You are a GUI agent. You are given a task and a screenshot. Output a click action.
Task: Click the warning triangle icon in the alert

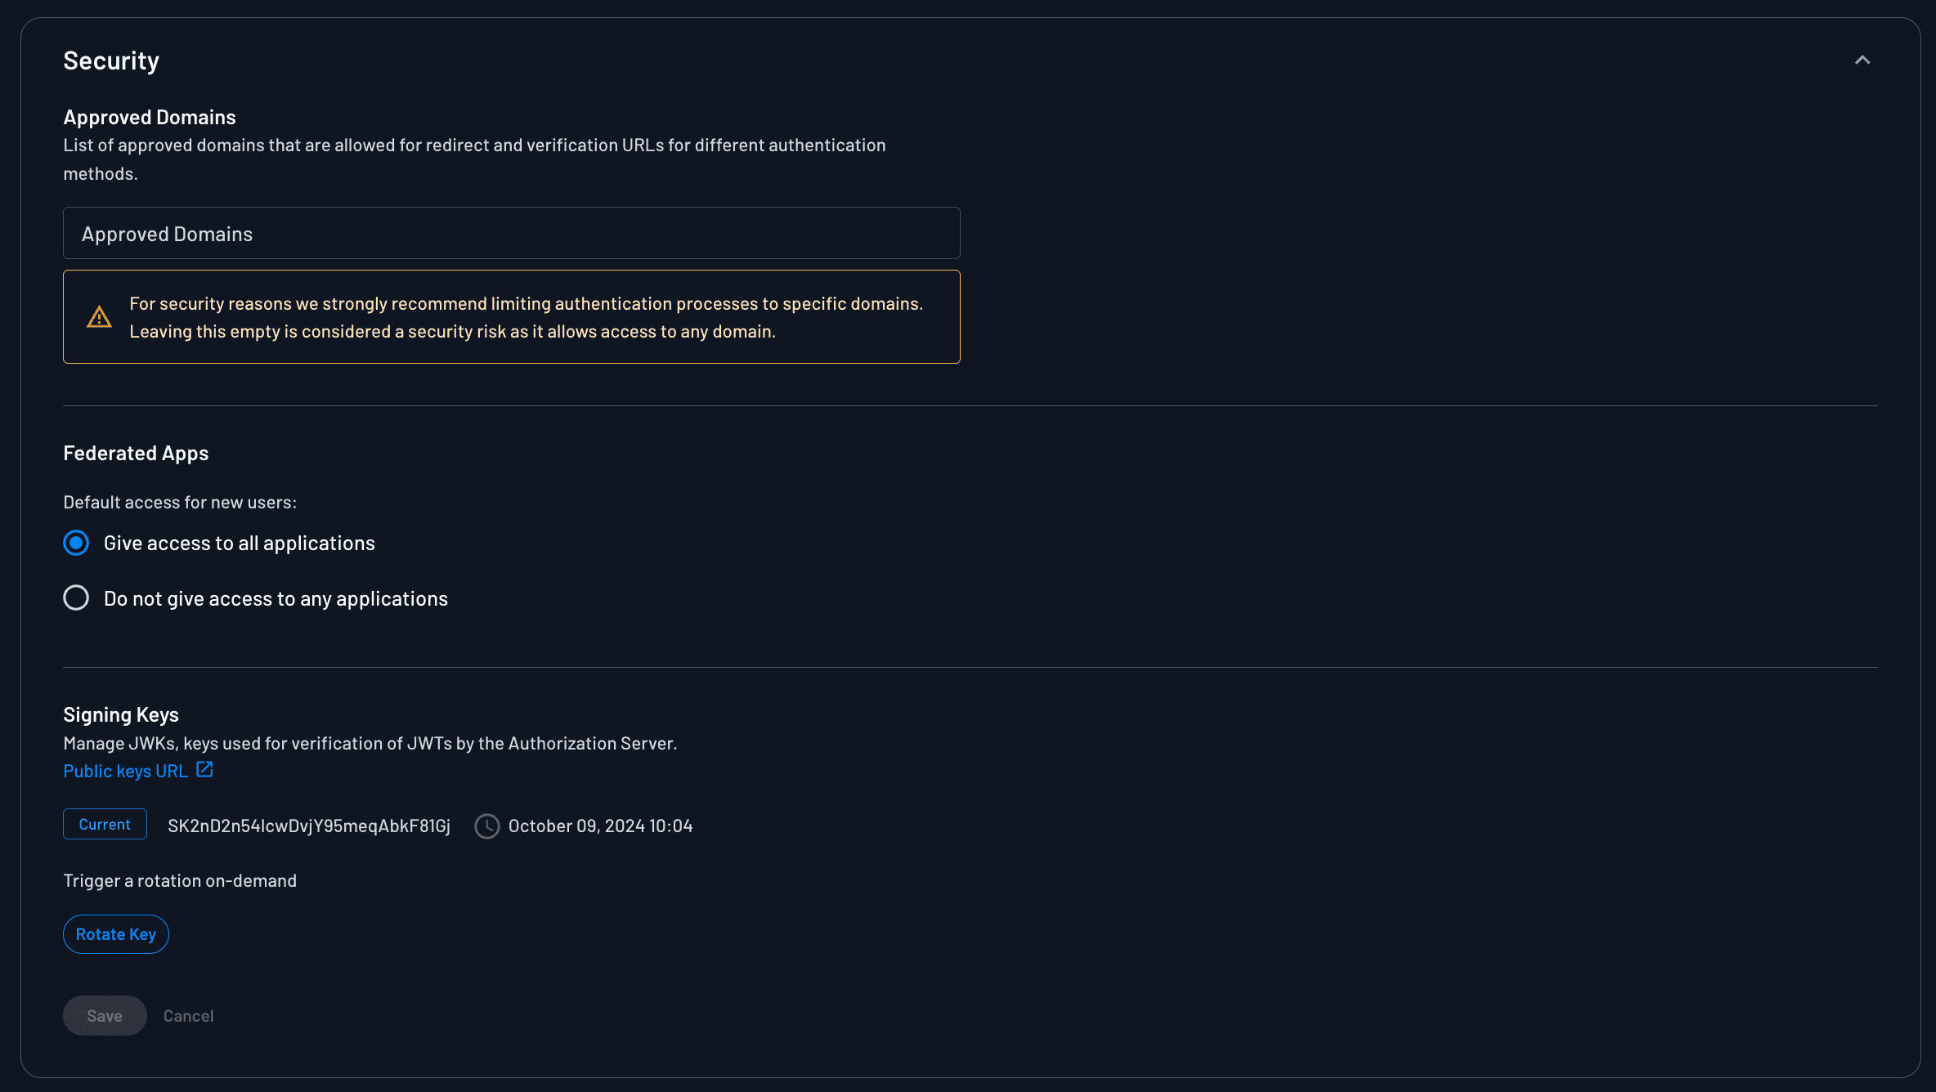(99, 317)
